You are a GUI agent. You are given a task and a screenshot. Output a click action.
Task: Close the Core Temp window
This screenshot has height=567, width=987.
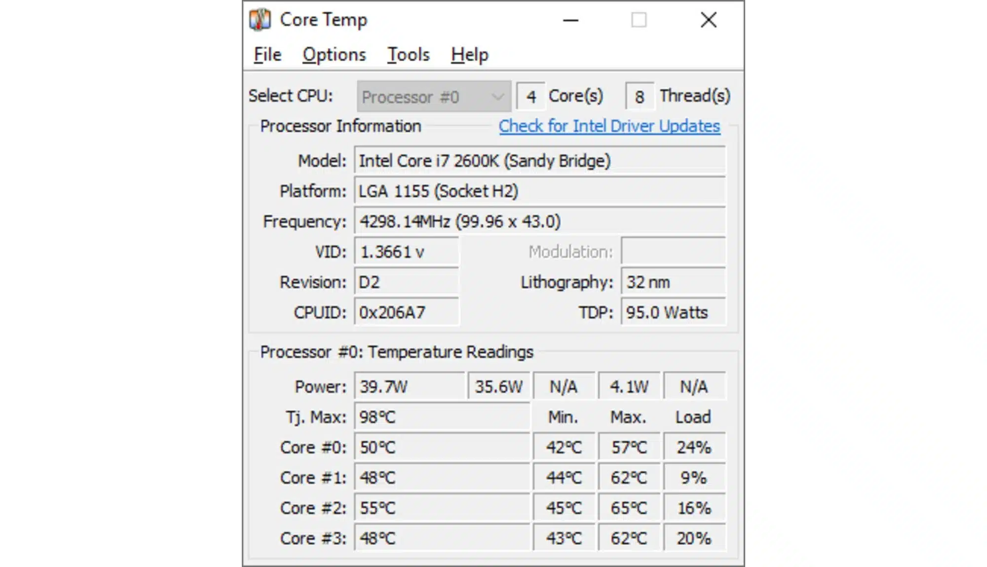(708, 20)
